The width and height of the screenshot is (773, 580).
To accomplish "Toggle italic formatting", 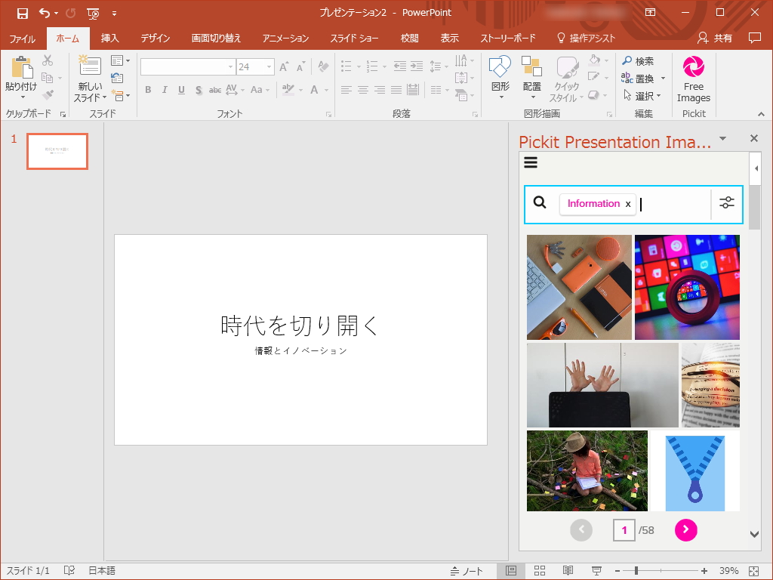I will click(x=164, y=89).
